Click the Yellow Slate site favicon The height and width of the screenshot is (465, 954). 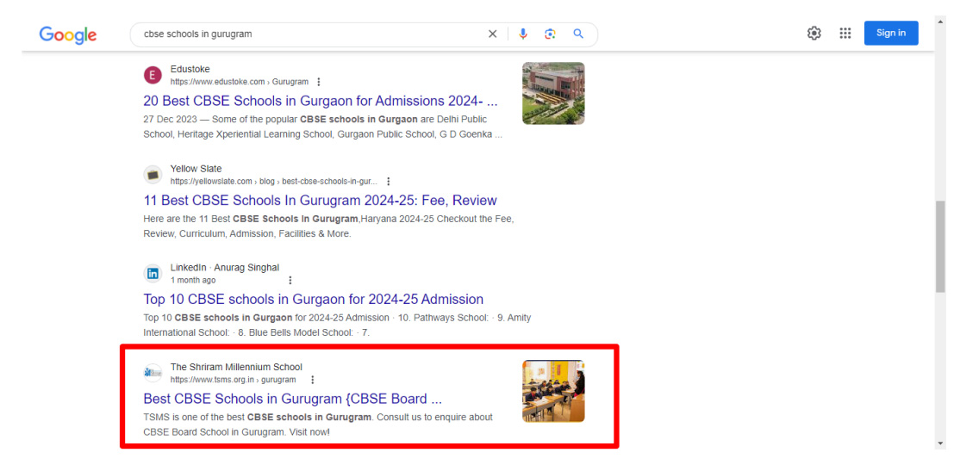(153, 175)
